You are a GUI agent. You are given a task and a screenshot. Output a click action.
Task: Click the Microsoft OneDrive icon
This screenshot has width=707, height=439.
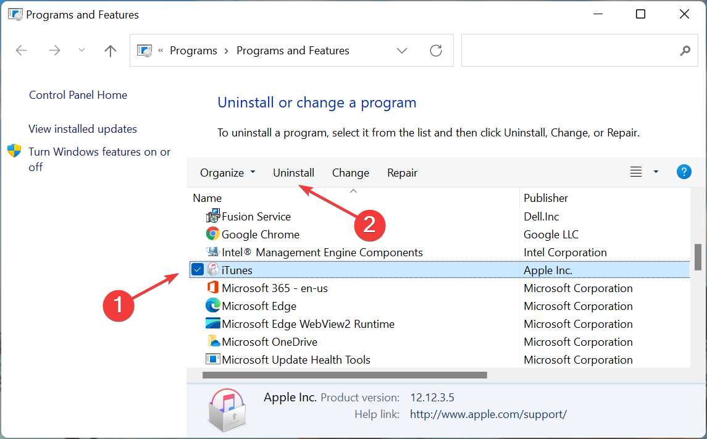tap(212, 341)
